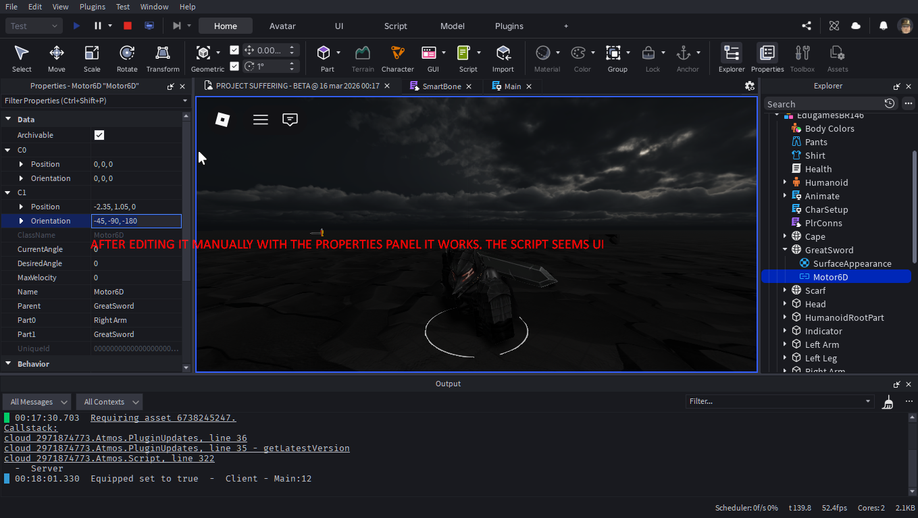Open the Terrain editor
918x518 pixels.
(363, 59)
